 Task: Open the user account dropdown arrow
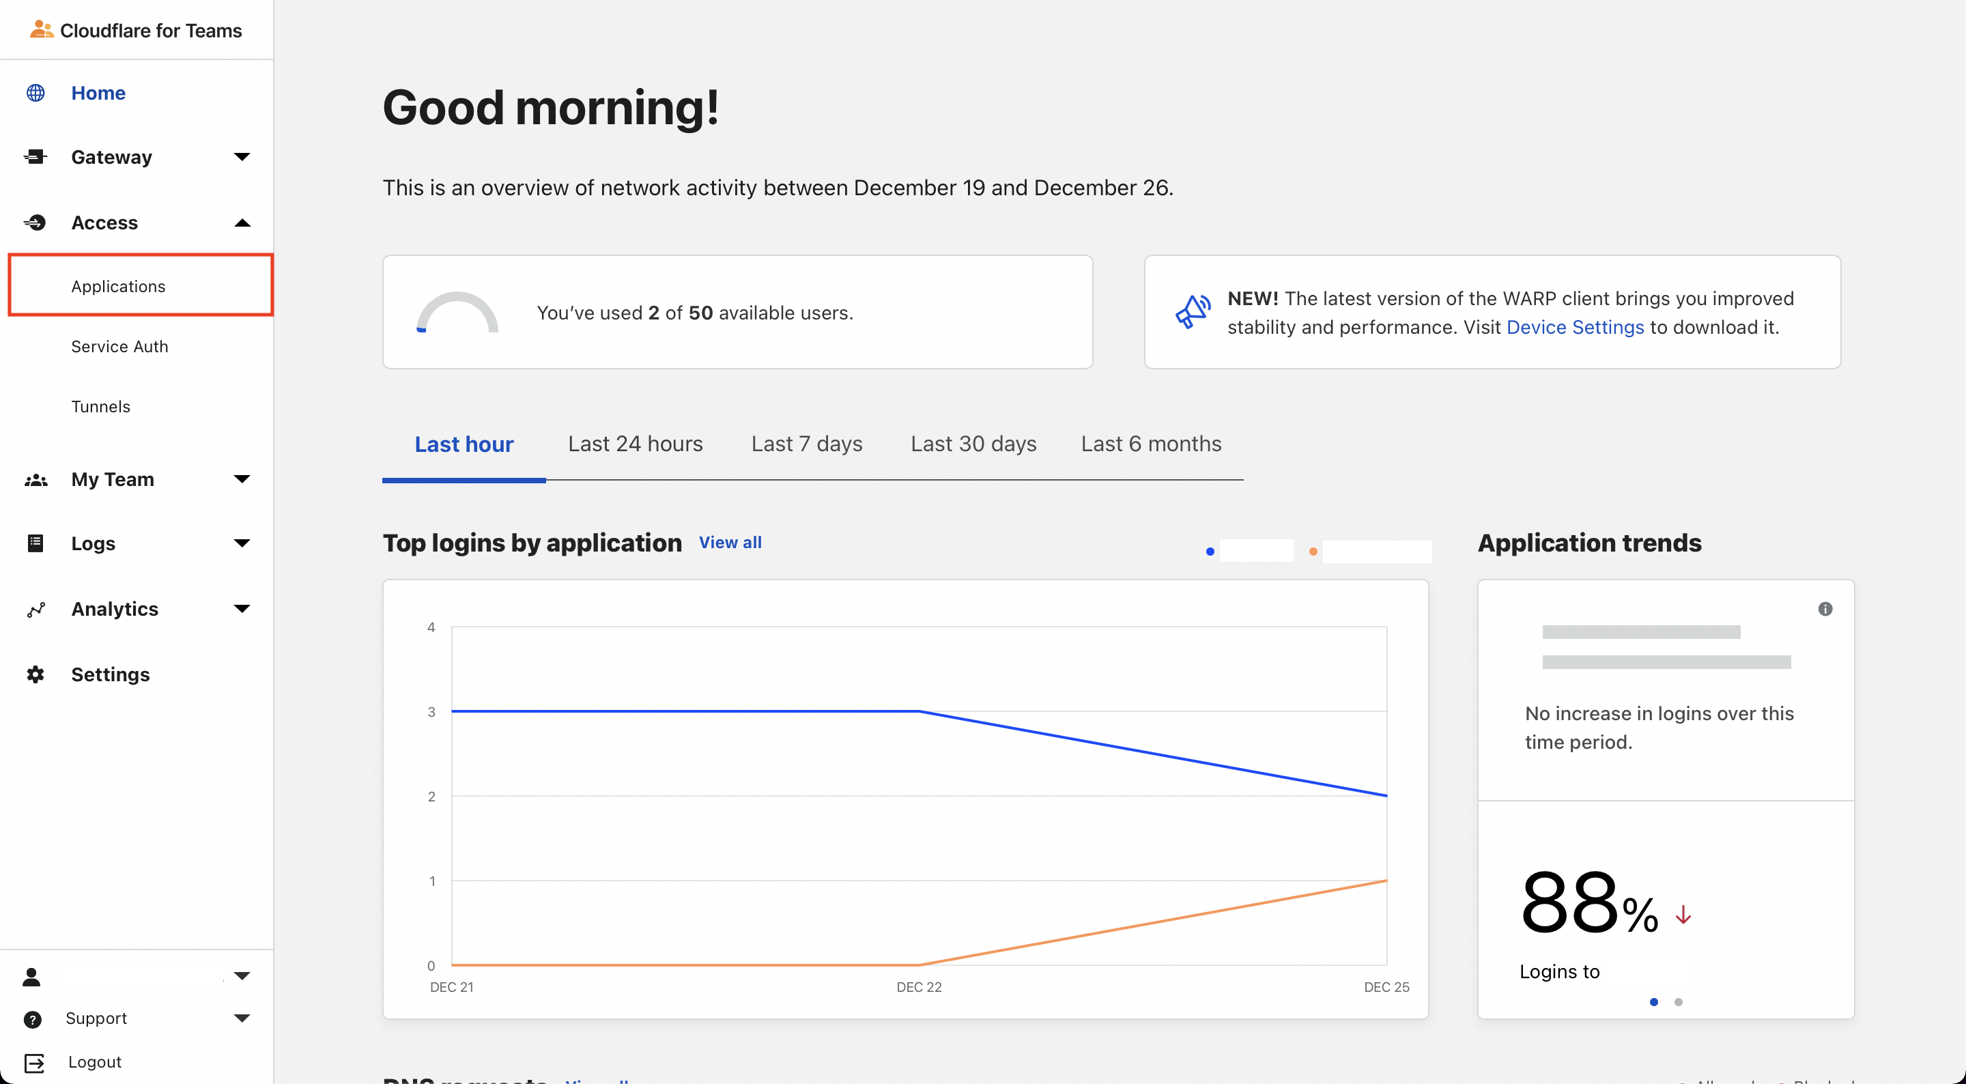(x=242, y=975)
